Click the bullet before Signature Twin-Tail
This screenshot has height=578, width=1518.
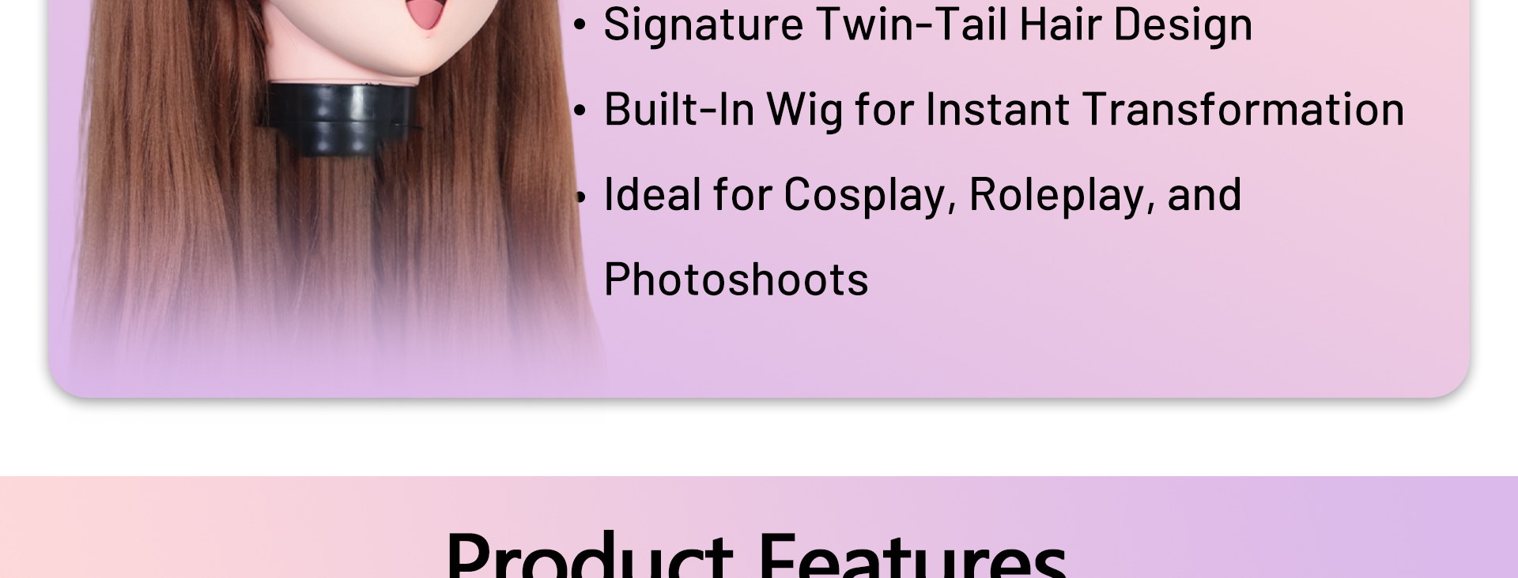(580, 25)
